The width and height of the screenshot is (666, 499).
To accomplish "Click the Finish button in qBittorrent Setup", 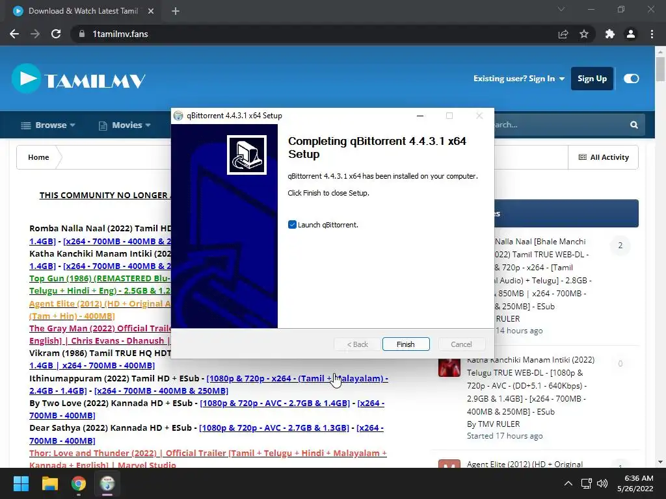I will [406, 344].
